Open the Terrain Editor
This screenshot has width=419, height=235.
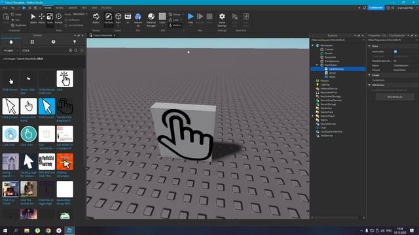click(x=96, y=18)
